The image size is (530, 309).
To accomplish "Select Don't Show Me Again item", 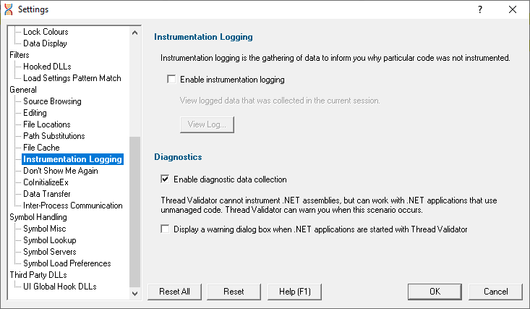I will pos(61,171).
